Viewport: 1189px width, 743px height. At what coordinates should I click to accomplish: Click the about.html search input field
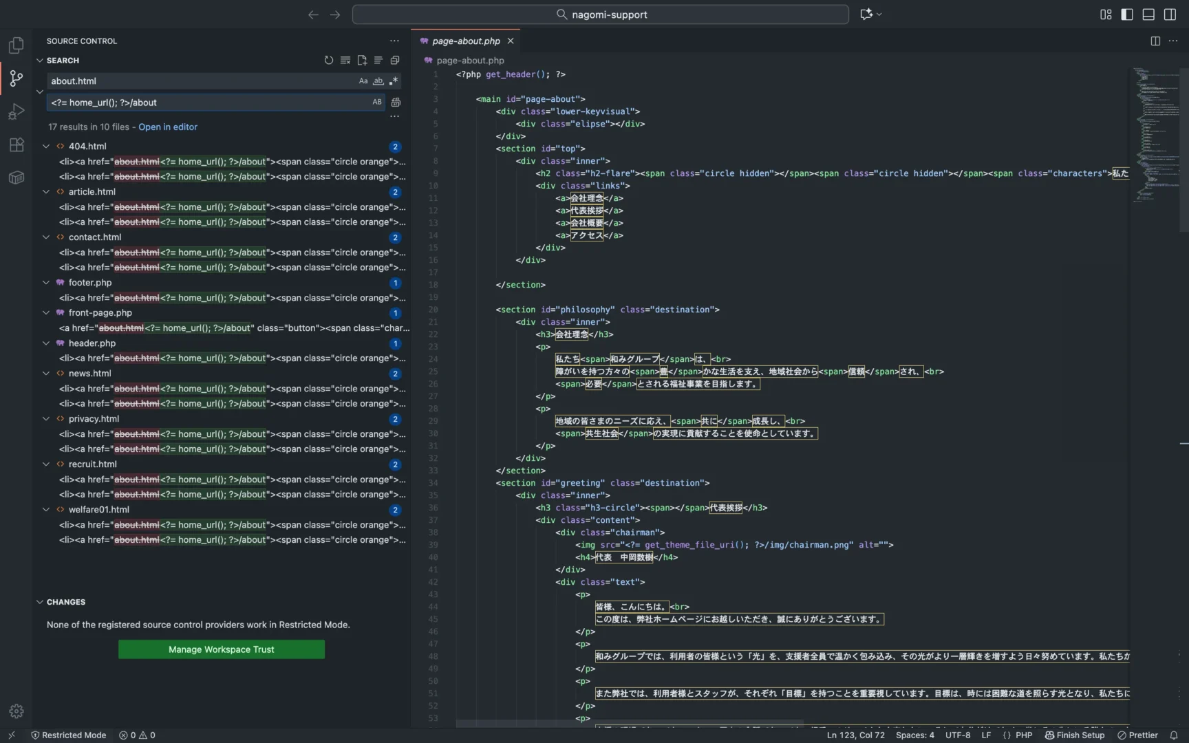pos(200,81)
